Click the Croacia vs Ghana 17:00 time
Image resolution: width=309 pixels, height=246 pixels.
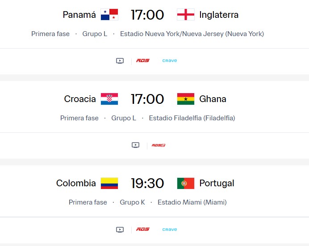(x=147, y=99)
